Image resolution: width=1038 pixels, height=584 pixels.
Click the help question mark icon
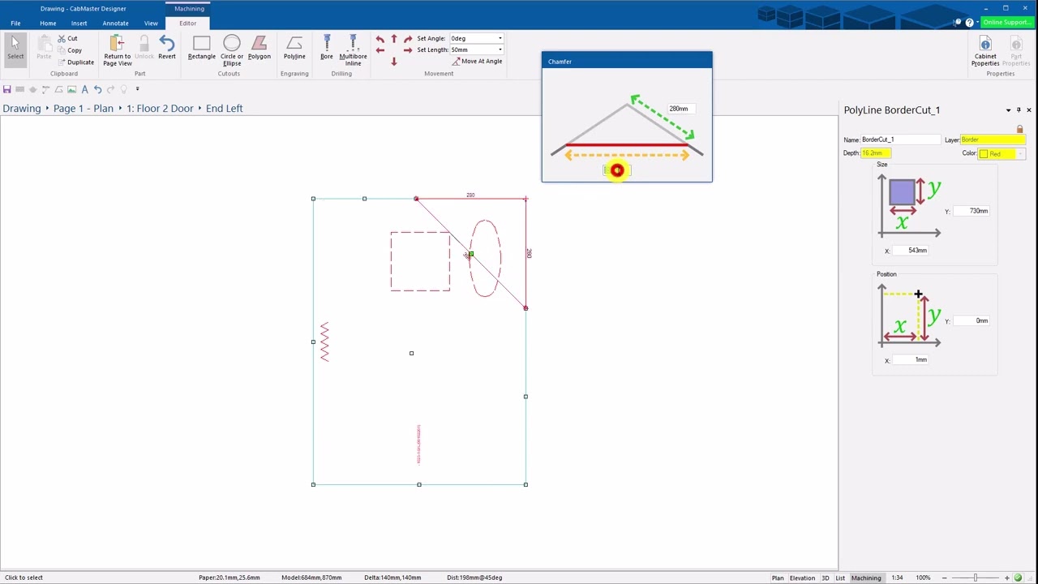tap(969, 23)
